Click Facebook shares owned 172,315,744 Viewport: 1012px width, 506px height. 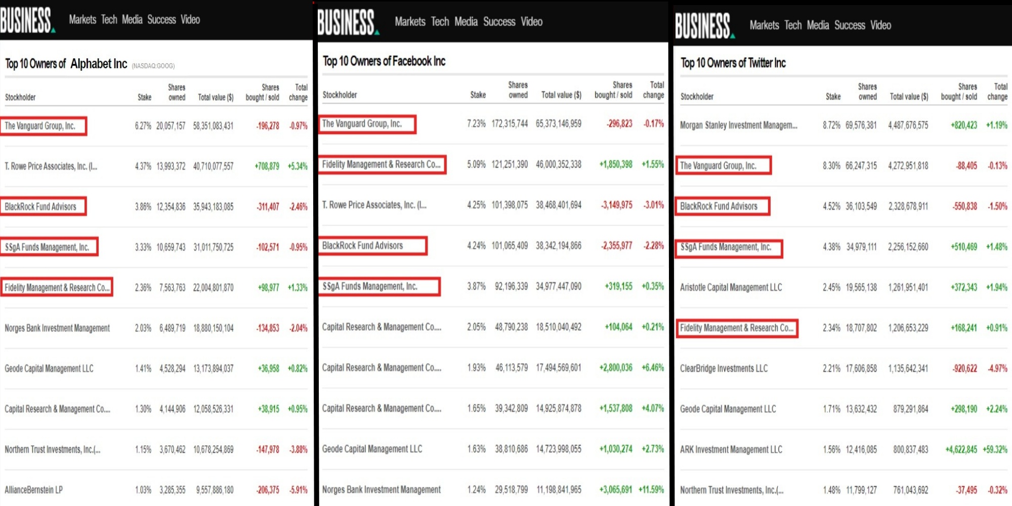click(x=510, y=124)
